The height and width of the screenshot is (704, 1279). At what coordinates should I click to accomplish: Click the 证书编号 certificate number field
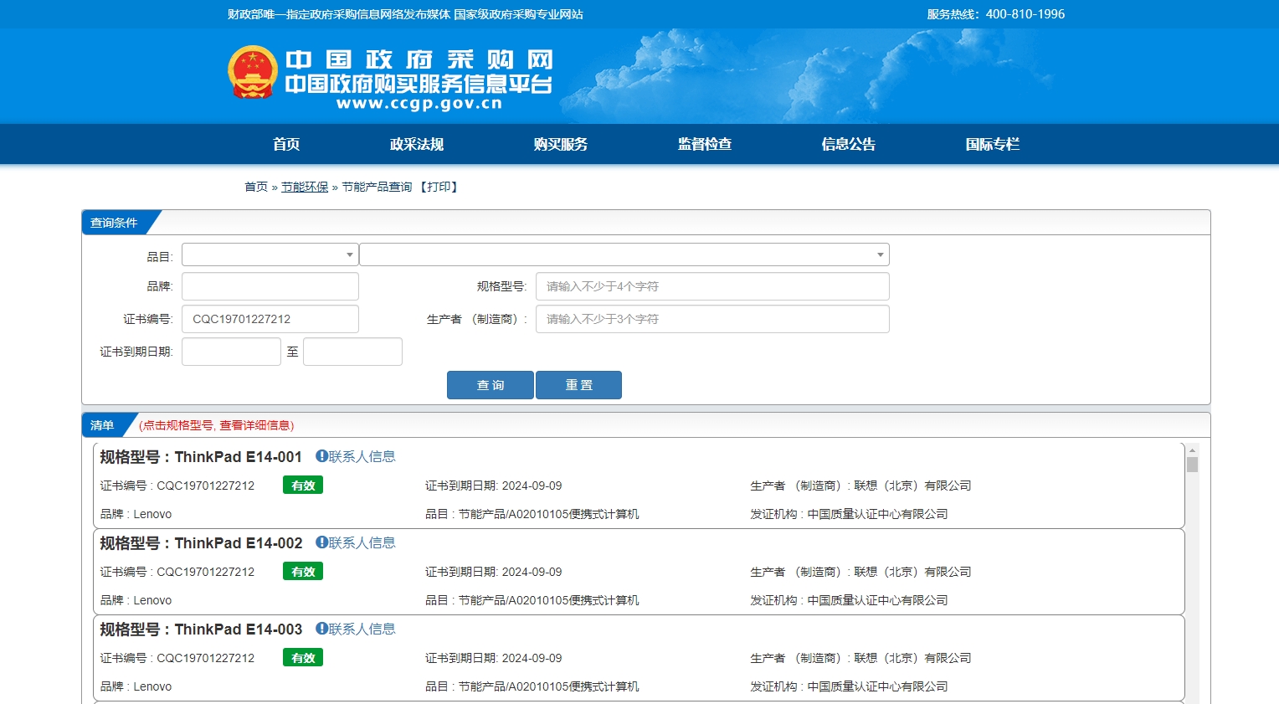(270, 319)
